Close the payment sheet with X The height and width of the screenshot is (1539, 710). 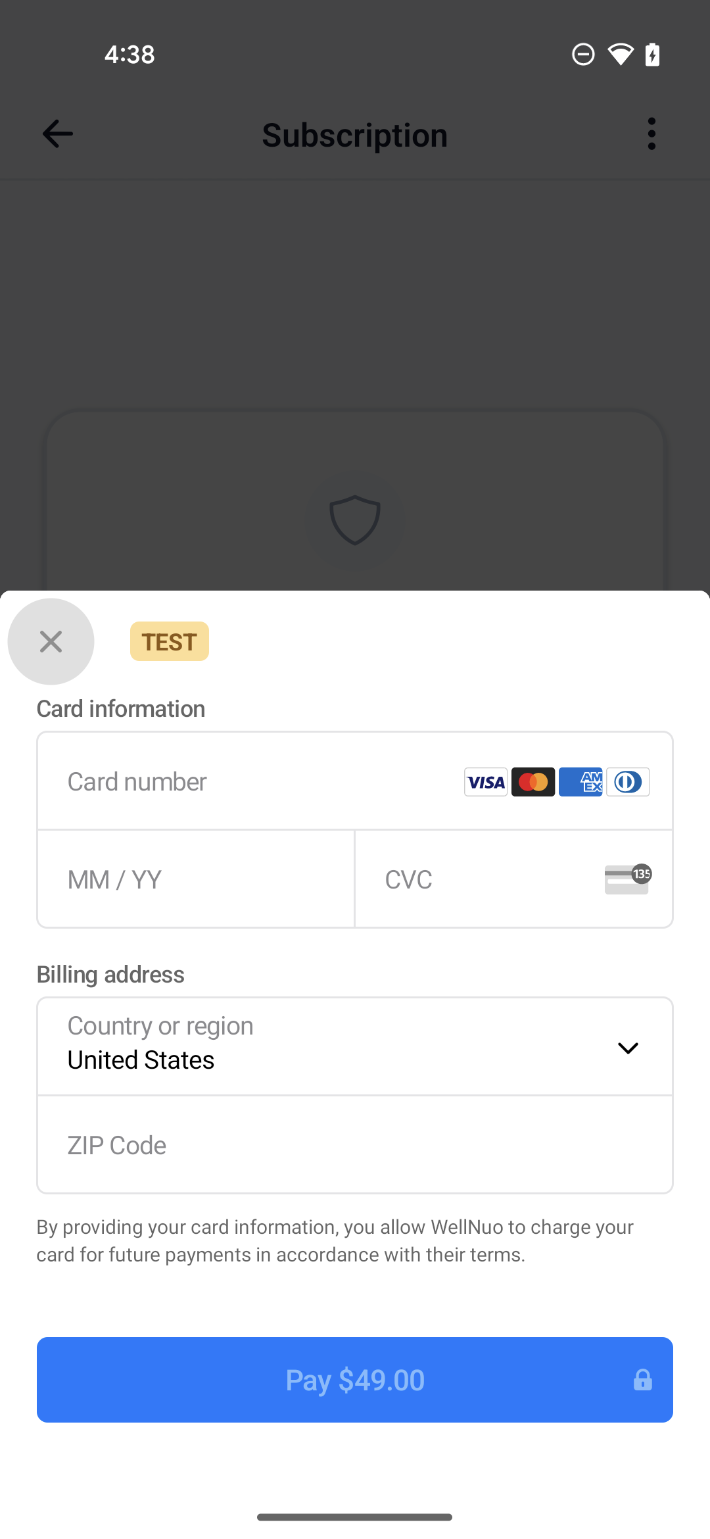(51, 641)
